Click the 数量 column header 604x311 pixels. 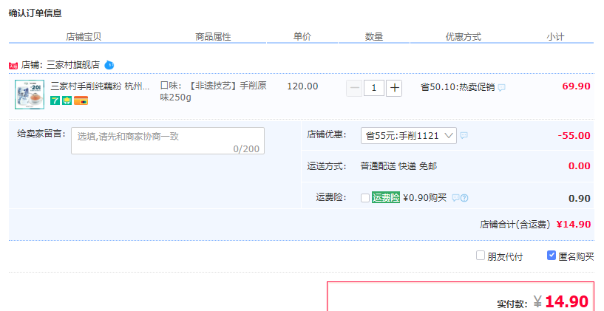tap(373, 37)
